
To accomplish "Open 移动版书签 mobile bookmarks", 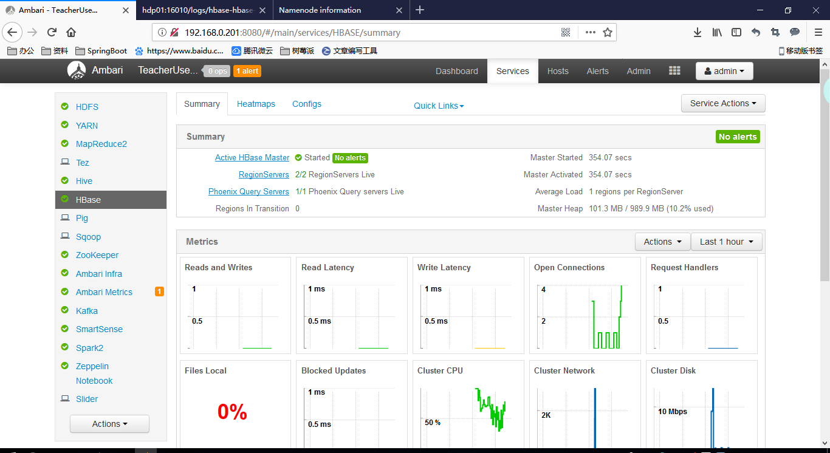I will (801, 51).
